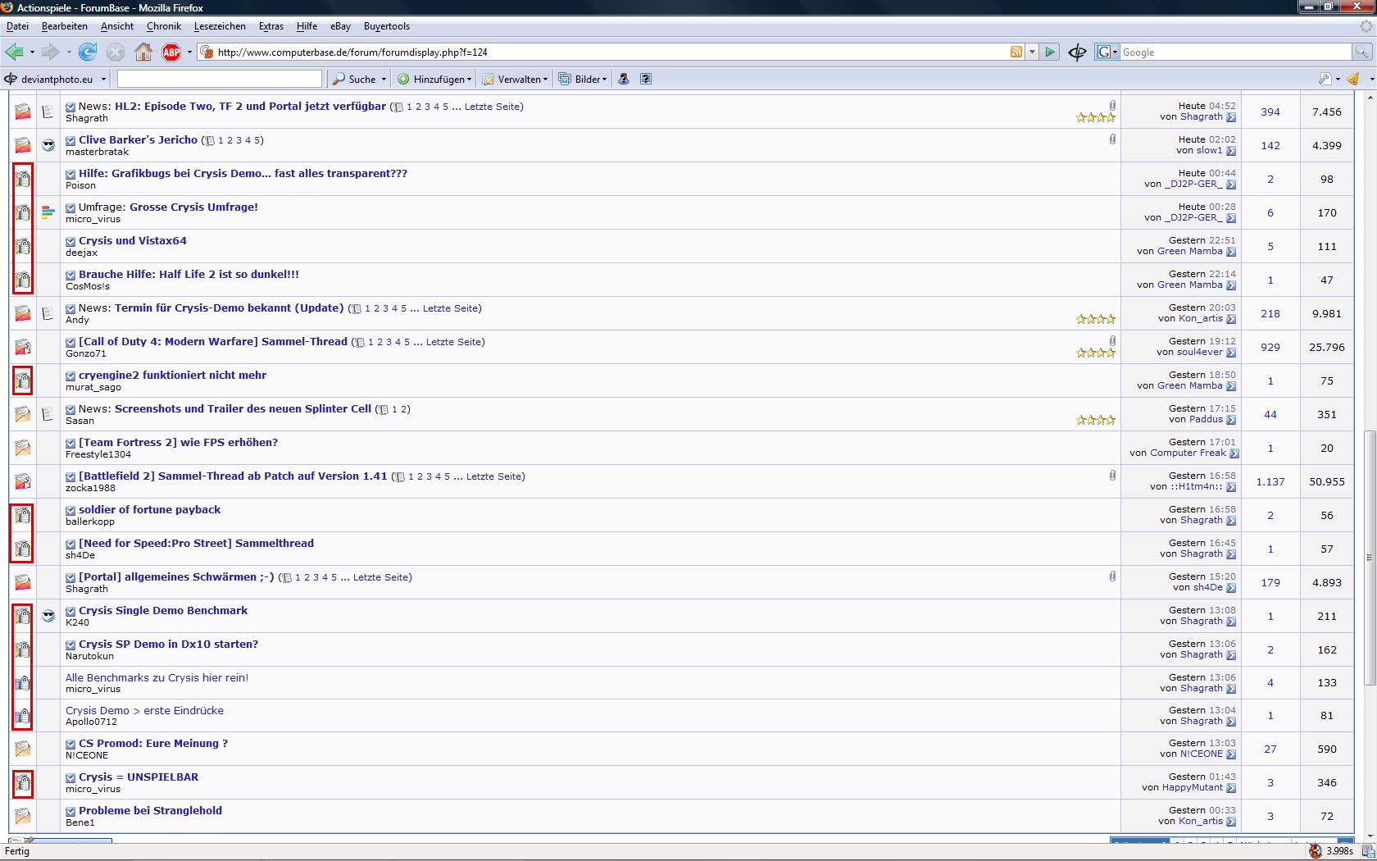Click view count 25.796 in the Call of Duty 4 row
This screenshot has height=861, width=1377.
tap(1327, 348)
